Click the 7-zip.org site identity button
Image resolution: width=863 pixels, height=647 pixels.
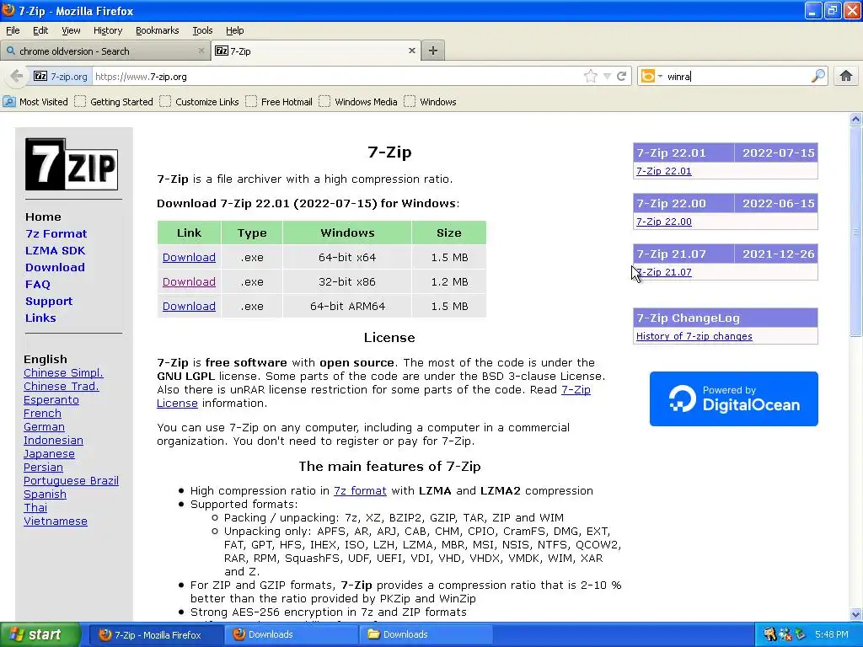[61, 77]
